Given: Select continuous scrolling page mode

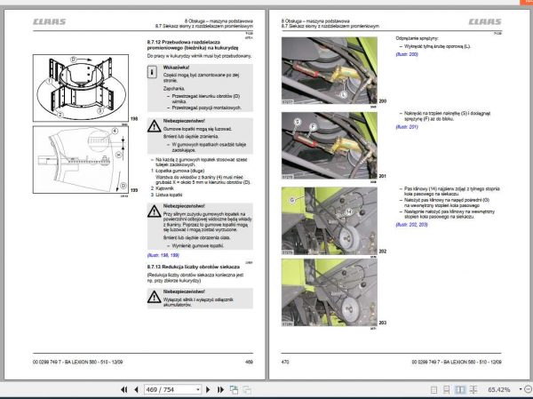Looking at the screenshot, I should coord(447,390).
